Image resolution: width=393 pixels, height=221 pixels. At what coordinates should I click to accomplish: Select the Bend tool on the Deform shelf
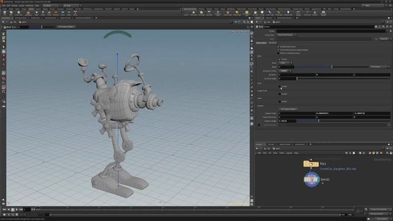pos(11,13)
